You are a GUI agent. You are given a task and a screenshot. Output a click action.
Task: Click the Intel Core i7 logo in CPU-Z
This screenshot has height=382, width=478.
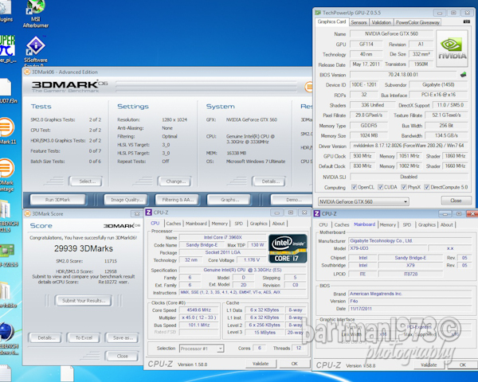coord(288,248)
